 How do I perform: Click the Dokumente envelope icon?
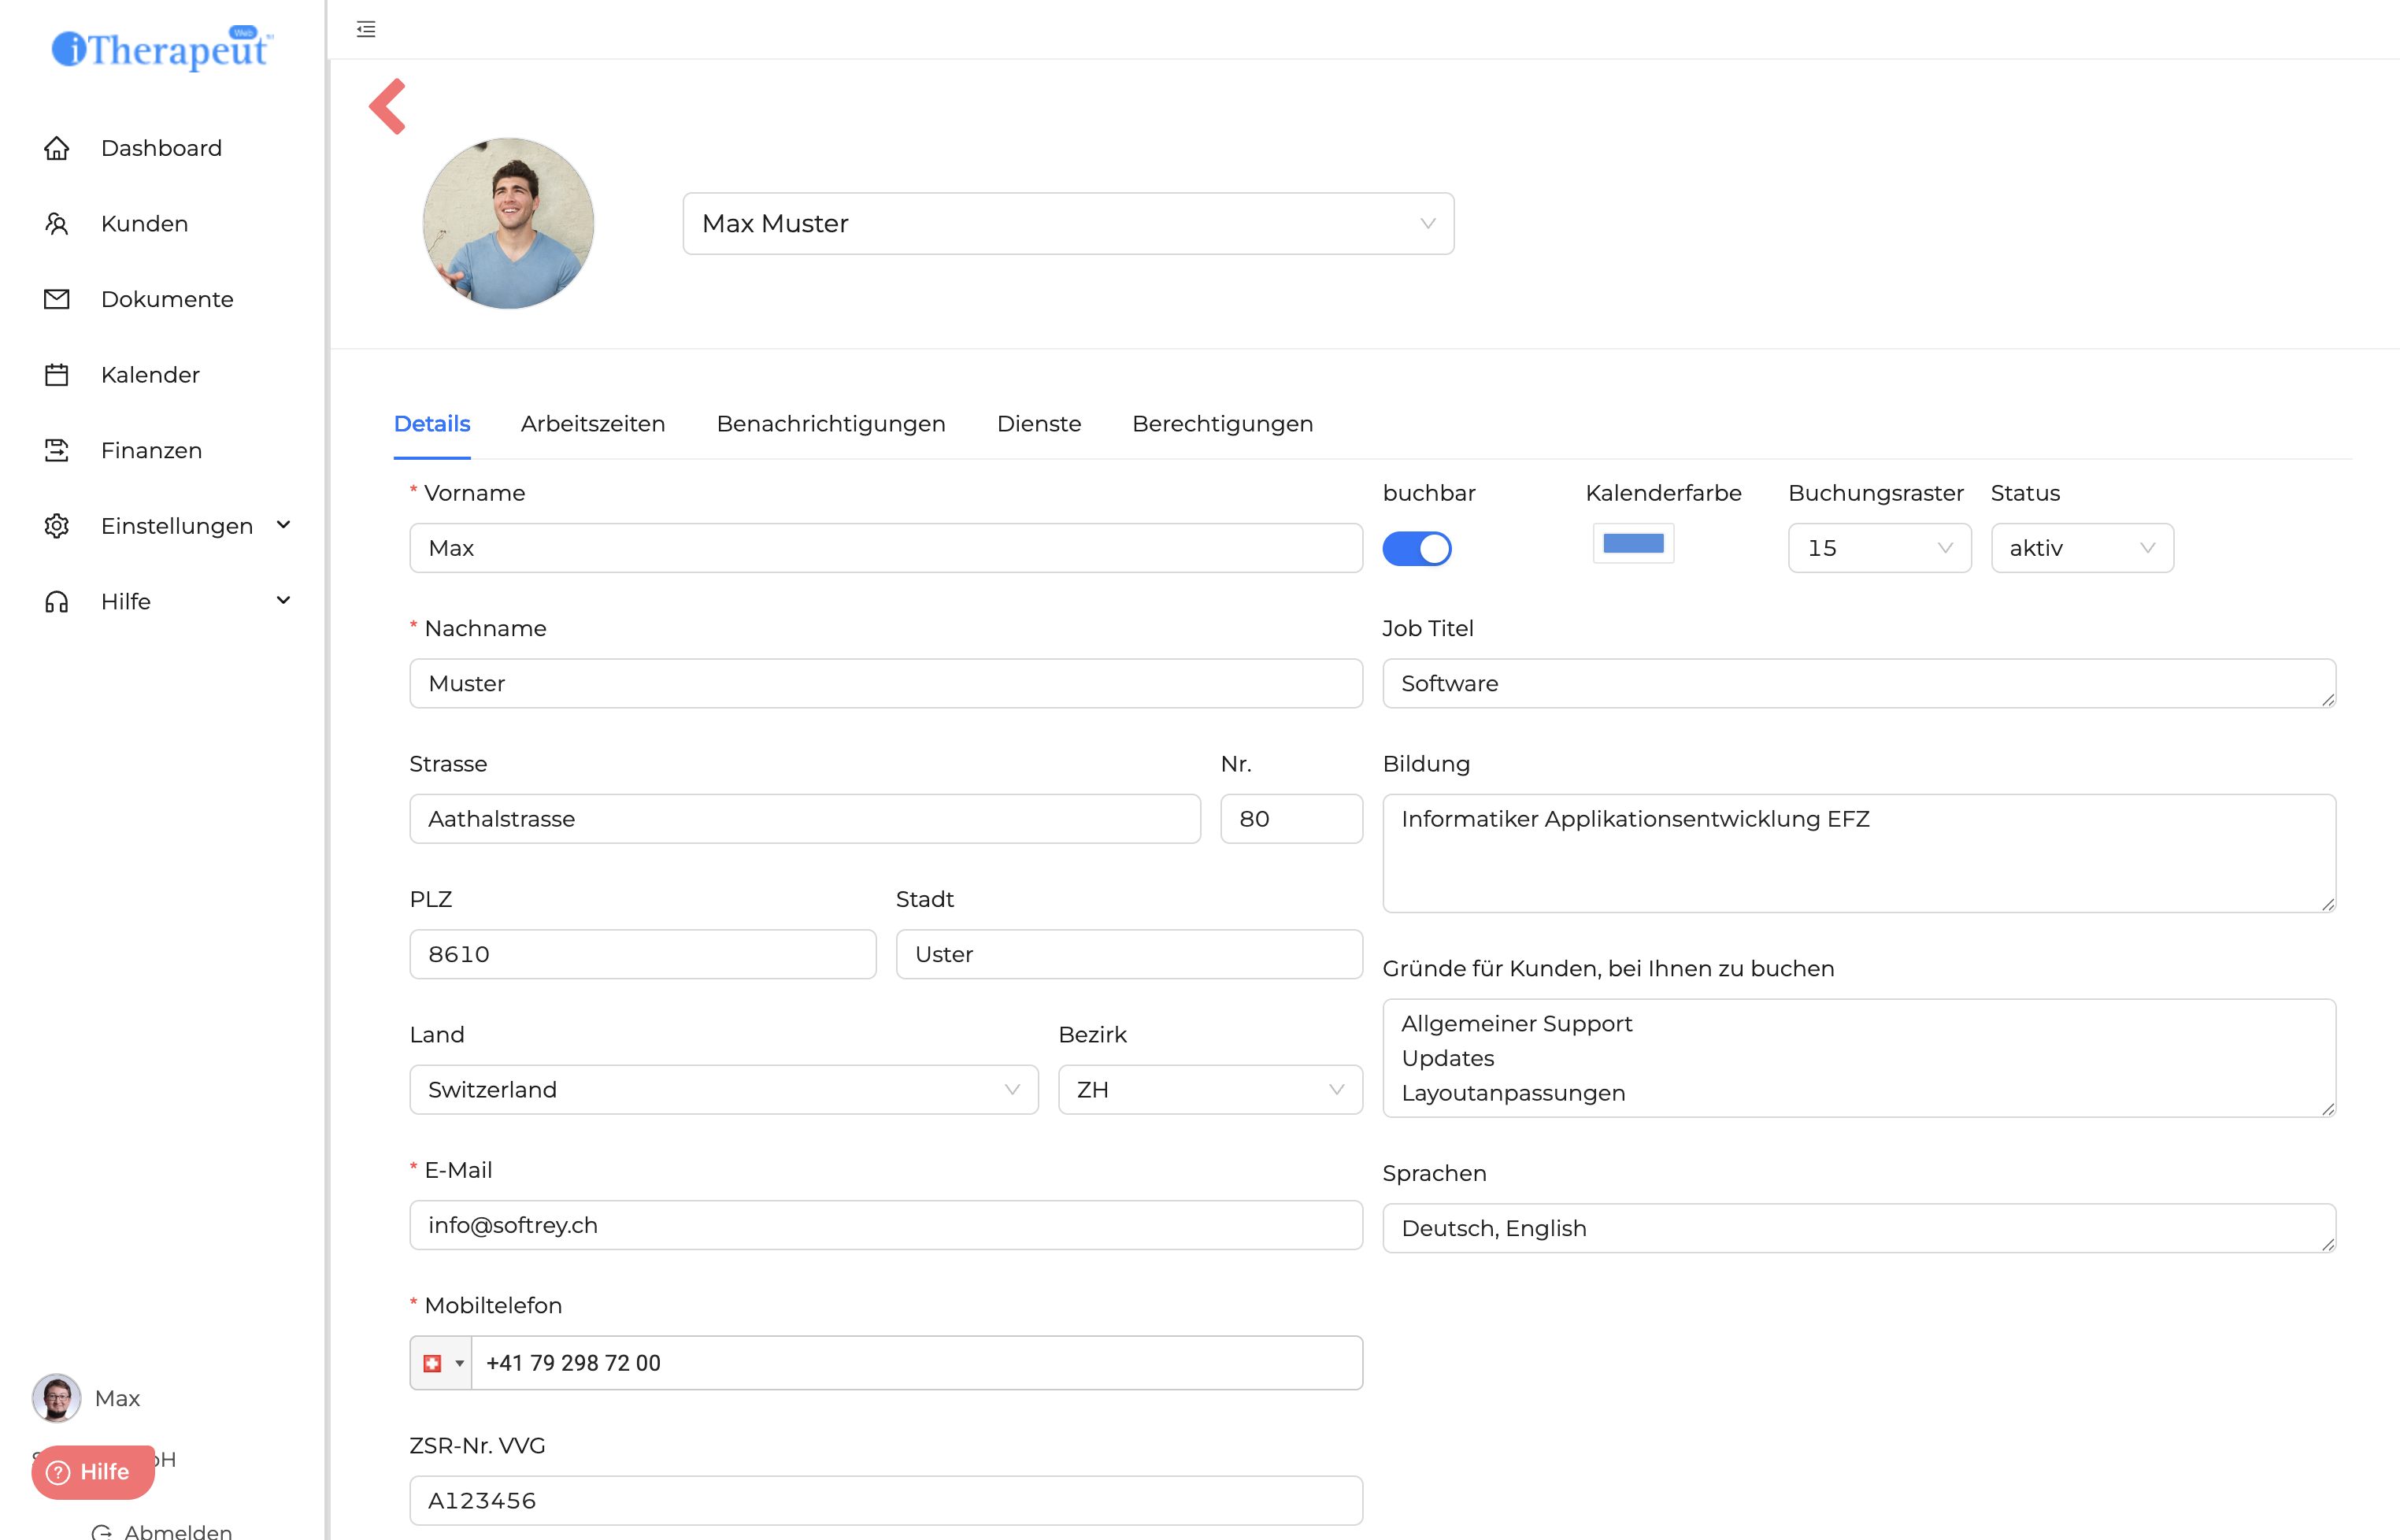pos(57,299)
